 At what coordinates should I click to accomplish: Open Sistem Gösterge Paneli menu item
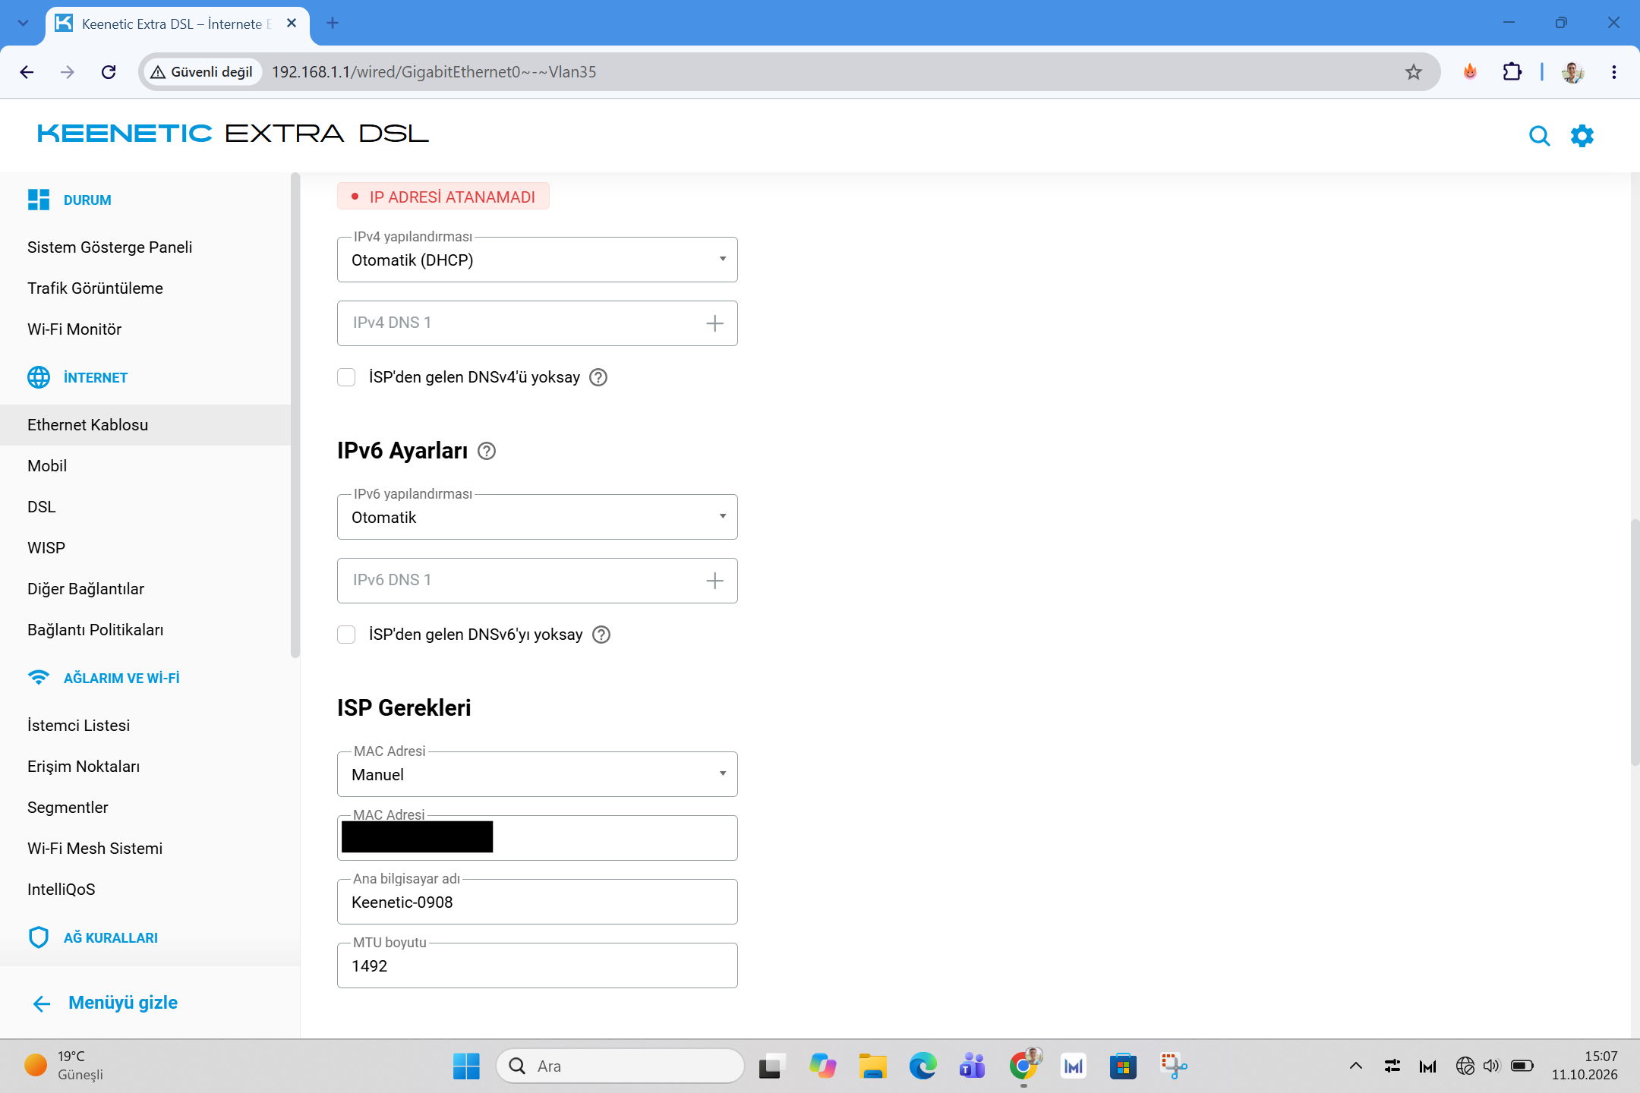[x=110, y=247]
